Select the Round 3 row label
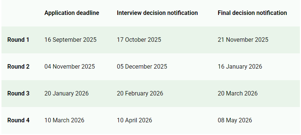This screenshot has width=301, height=135. [18, 93]
